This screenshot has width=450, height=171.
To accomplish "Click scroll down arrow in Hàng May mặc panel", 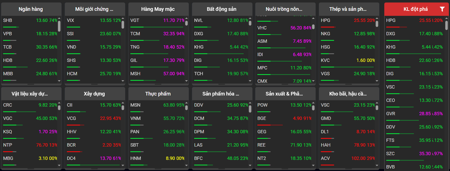I will coord(186,81).
